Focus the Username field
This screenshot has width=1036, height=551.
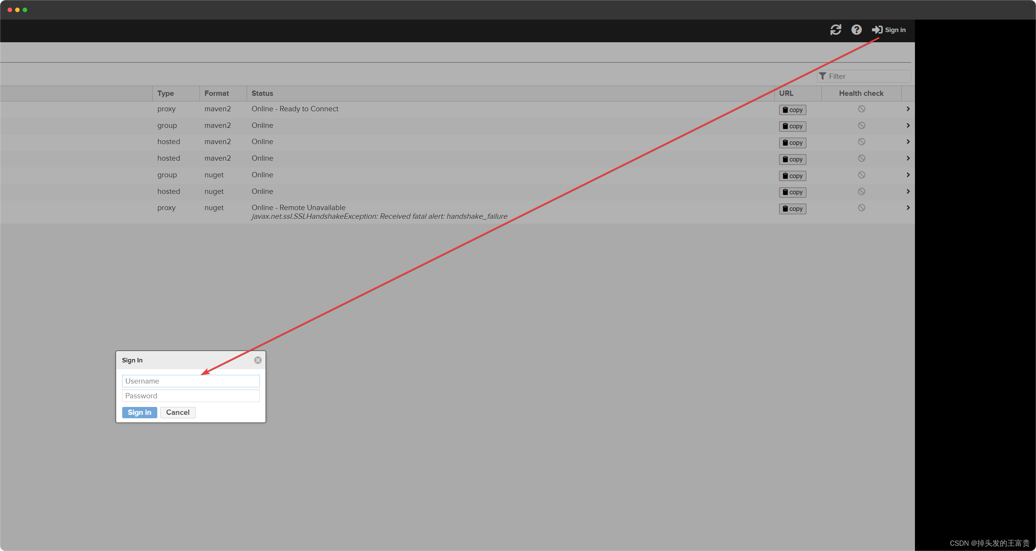click(190, 381)
